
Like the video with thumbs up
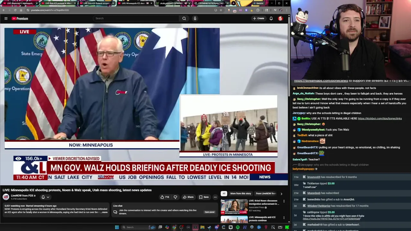pyautogui.click(x=165, y=197)
